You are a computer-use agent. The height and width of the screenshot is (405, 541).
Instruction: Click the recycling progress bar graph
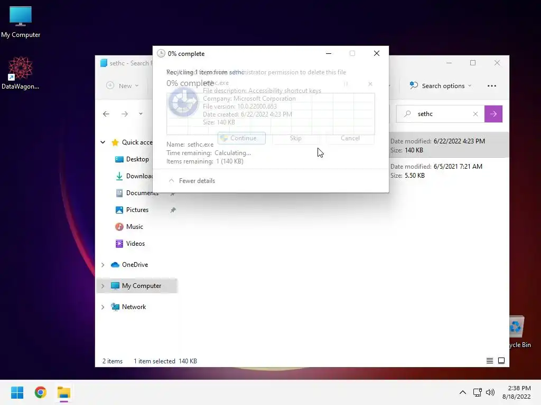coord(270,114)
